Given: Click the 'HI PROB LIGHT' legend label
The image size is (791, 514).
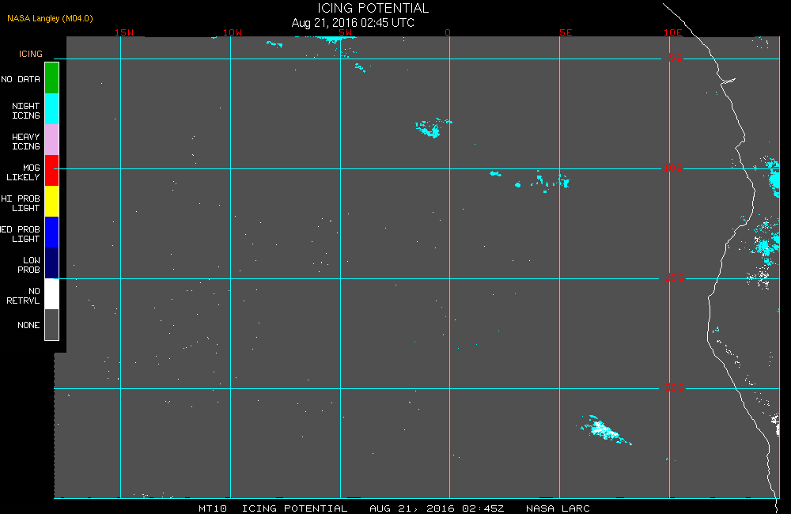Looking at the screenshot, I should [21, 202].
